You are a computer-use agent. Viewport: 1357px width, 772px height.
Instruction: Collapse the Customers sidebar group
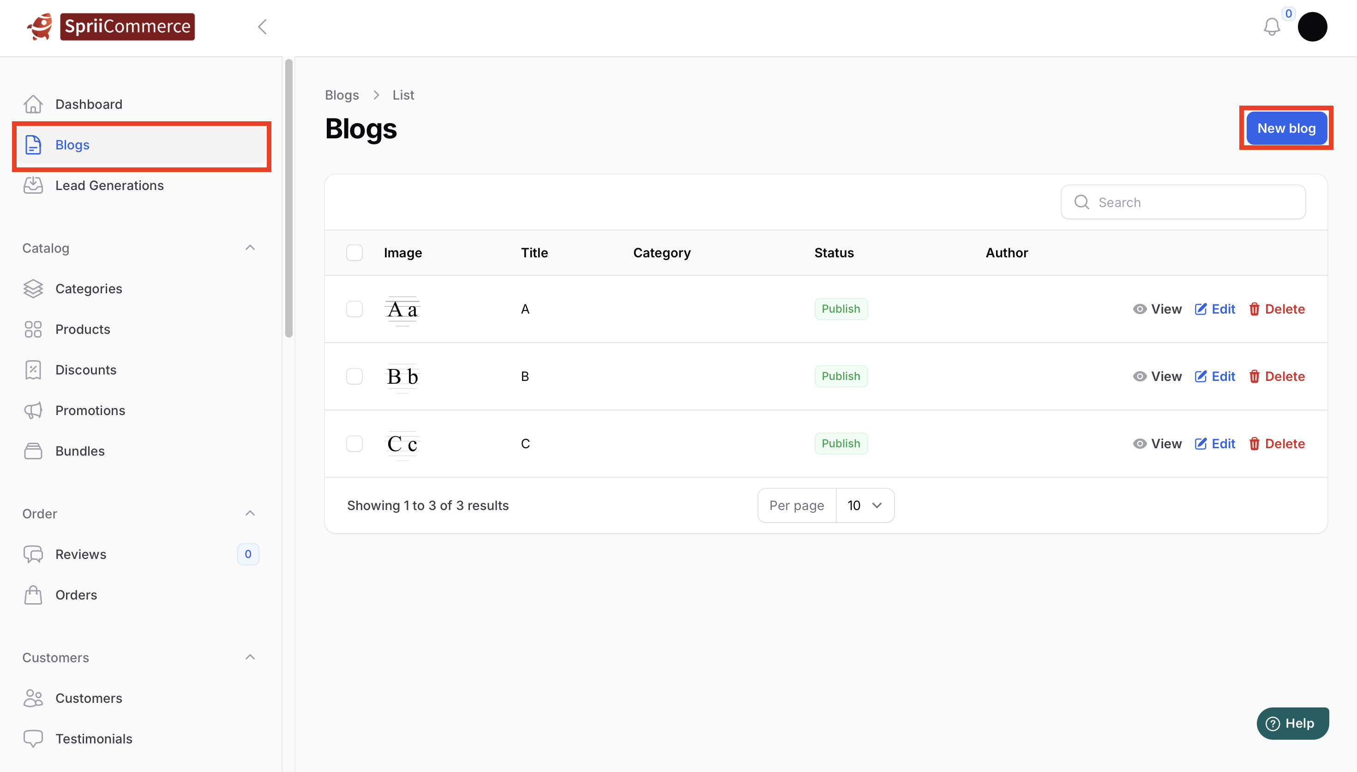point(250,657)
